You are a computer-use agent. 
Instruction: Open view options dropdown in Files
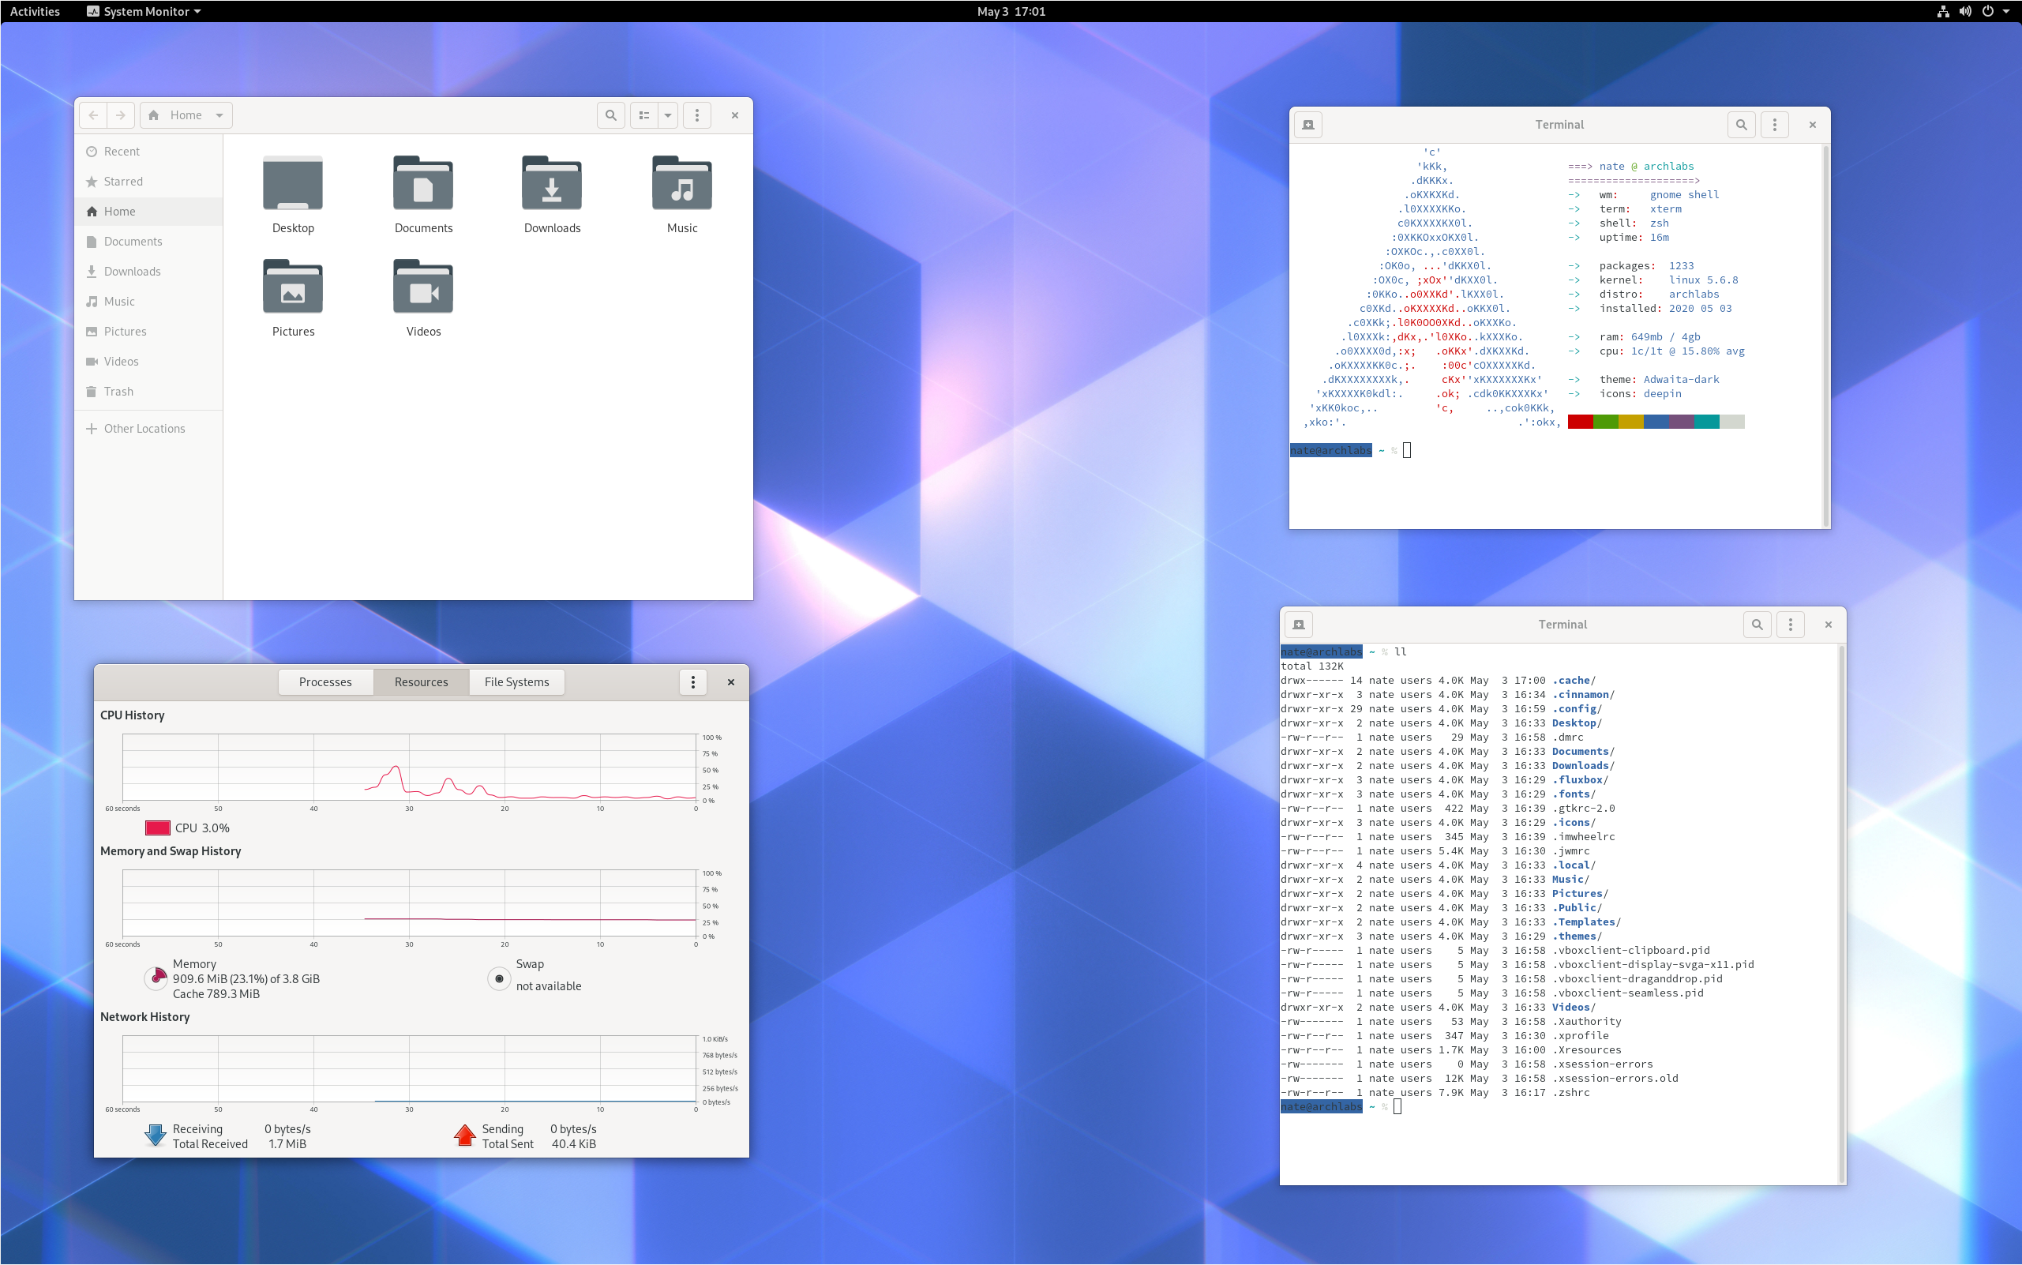point(668,115)
